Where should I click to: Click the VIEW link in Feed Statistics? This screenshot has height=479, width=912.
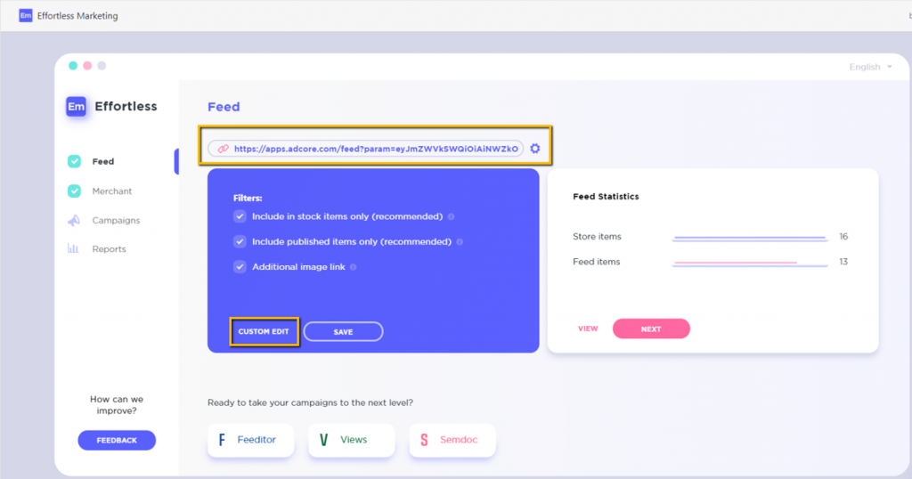[x=588, y=329]
